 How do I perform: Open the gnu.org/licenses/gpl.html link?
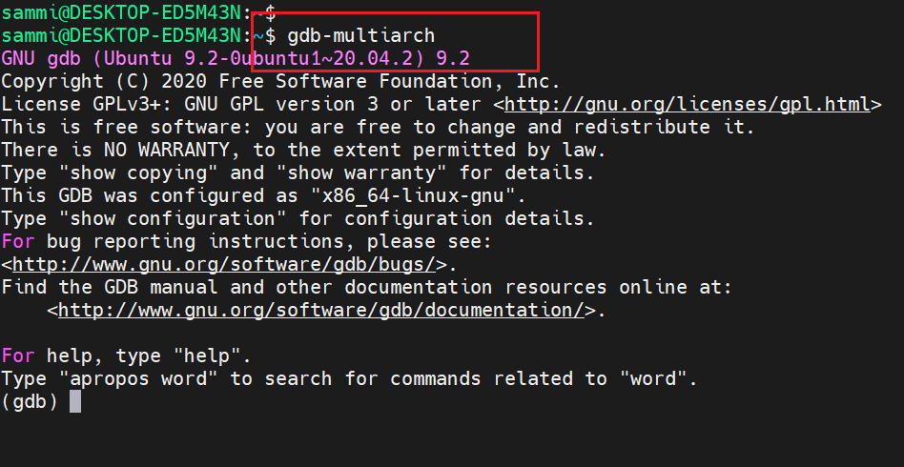click(688, 104)
